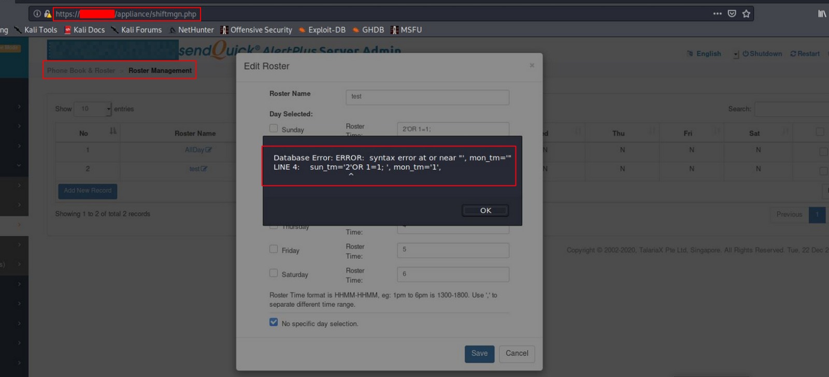
Task: Click the Roster Name text field
Action: (427, 97)
